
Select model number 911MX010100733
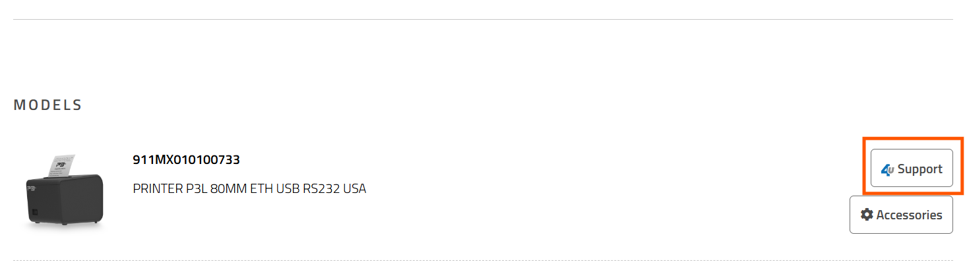click(x=186, y=159)
